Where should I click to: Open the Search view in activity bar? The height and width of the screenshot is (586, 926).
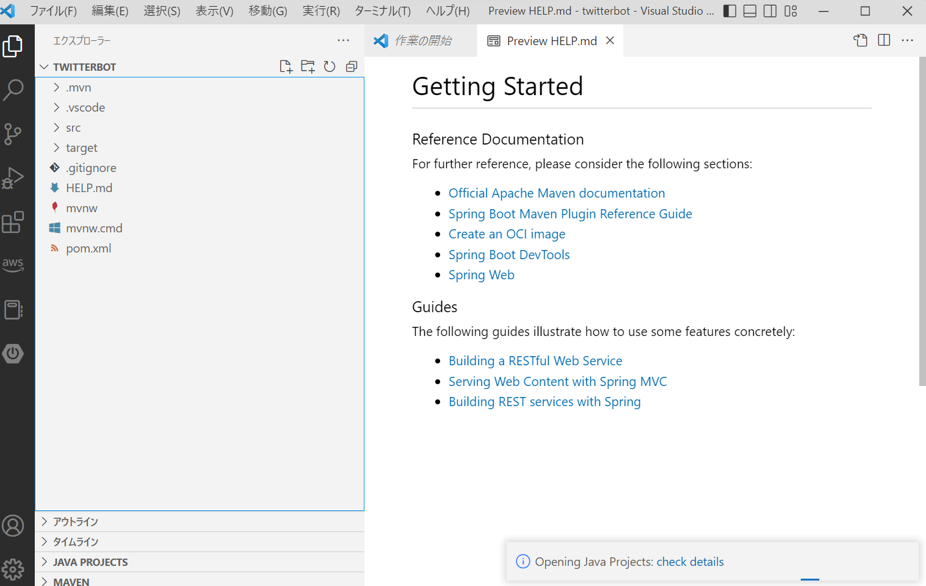click(13, 90)
